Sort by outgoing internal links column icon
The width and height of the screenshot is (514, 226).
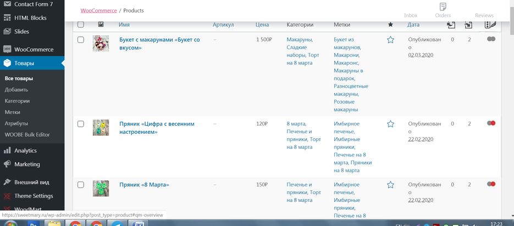469,25
